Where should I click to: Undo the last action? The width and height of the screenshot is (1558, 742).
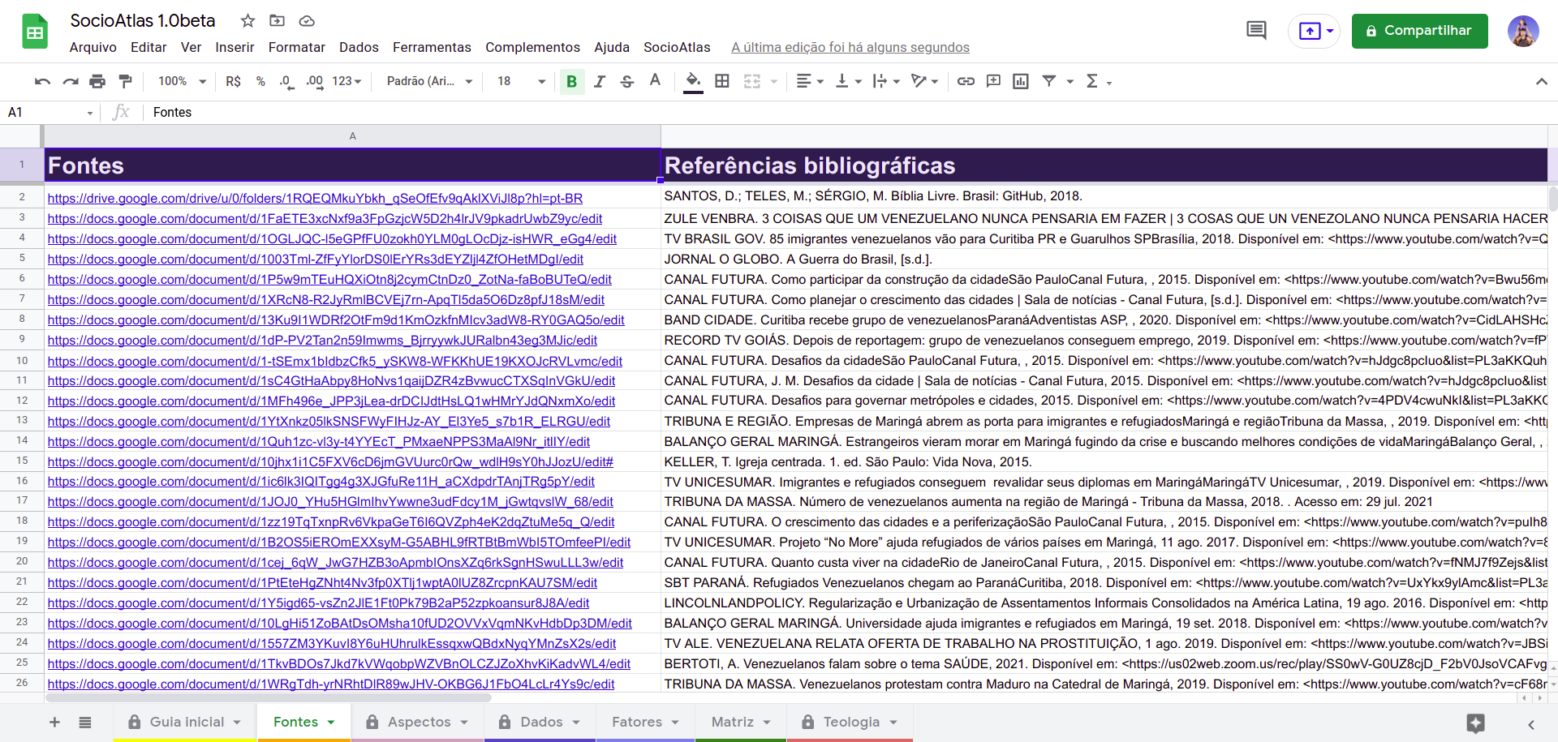(42, 81)
